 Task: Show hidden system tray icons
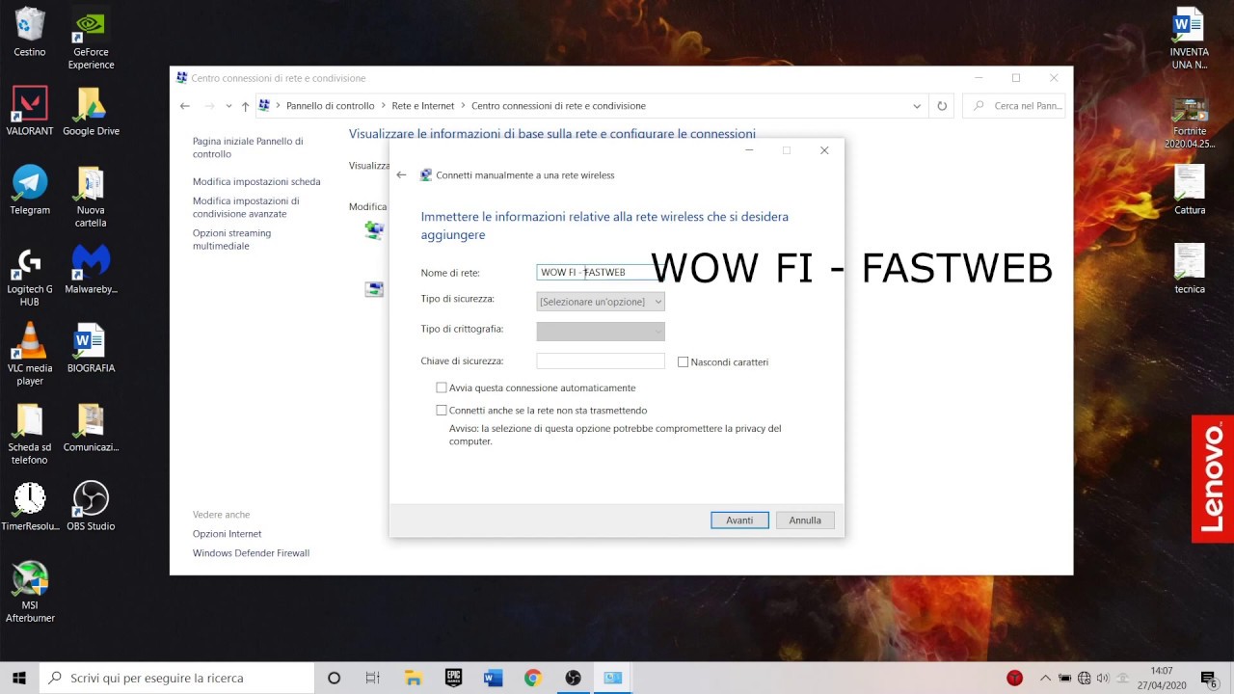pos(1045,678)
